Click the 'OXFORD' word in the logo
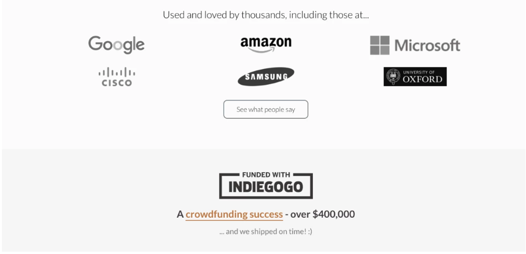The height and width of the screenshot is (254, 526). [423, 79]
